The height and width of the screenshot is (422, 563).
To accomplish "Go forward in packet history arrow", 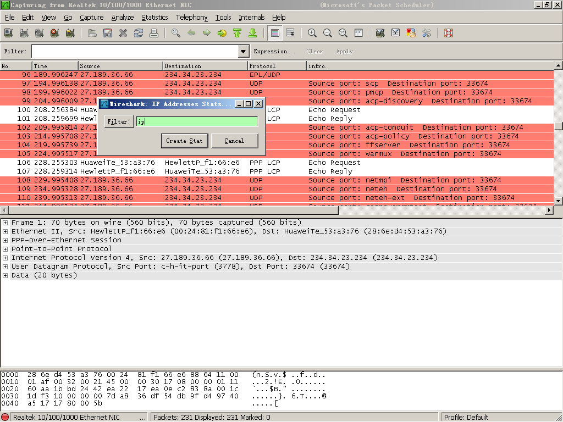I will (207, 33).
